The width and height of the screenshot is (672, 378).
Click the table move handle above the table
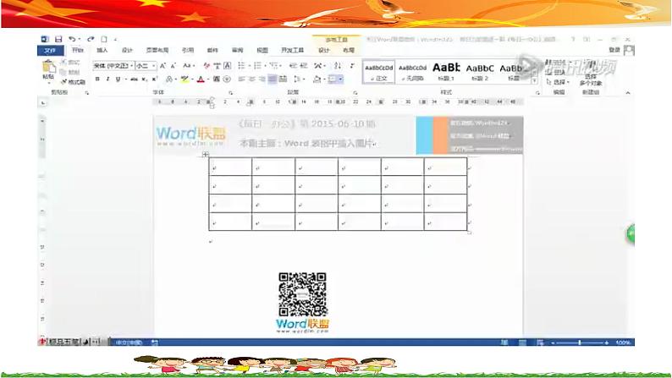coord(206,155)
